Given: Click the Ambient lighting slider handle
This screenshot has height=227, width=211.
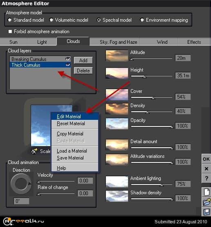Looking at the screenshot, I should click(162, 185).
